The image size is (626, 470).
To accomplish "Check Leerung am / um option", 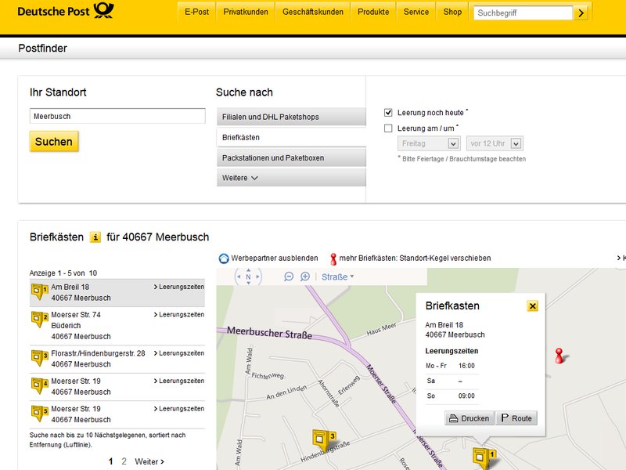I will tap(388, 128).
